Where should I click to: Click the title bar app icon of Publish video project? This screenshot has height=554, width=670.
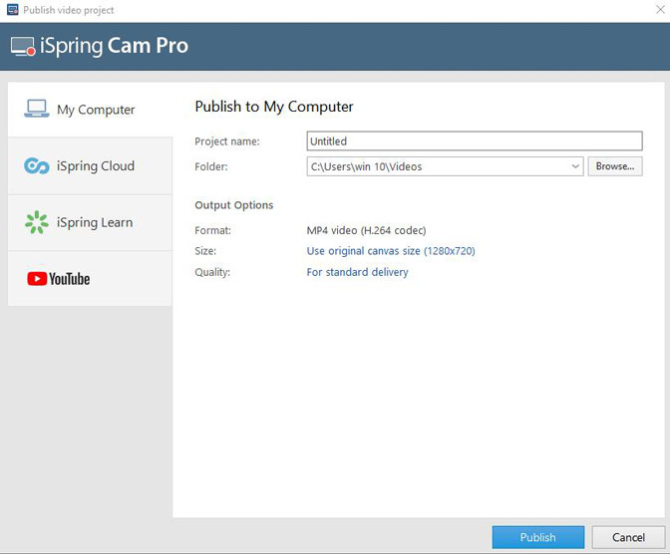click(x=12, y=9)
